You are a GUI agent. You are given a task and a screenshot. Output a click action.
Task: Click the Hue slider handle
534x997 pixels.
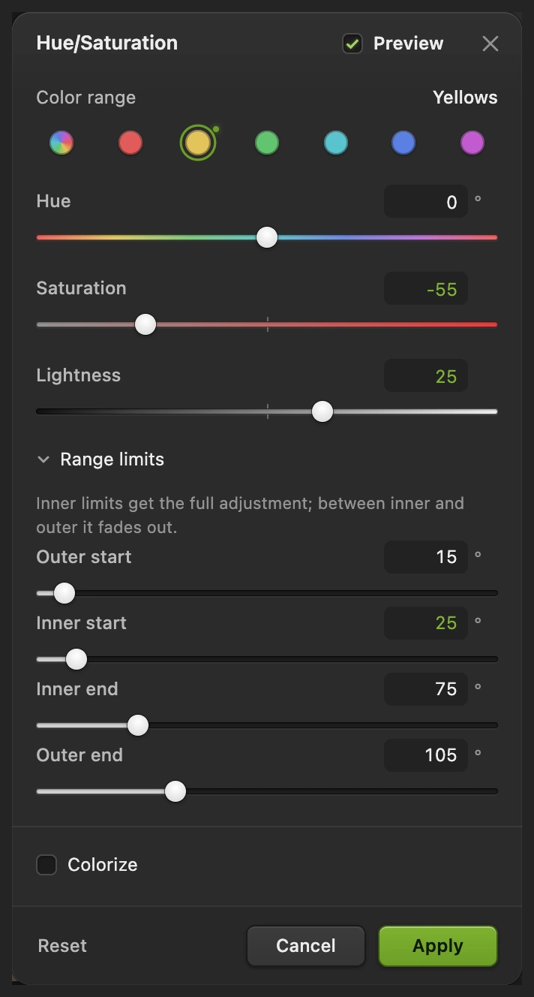click(267, 237)
